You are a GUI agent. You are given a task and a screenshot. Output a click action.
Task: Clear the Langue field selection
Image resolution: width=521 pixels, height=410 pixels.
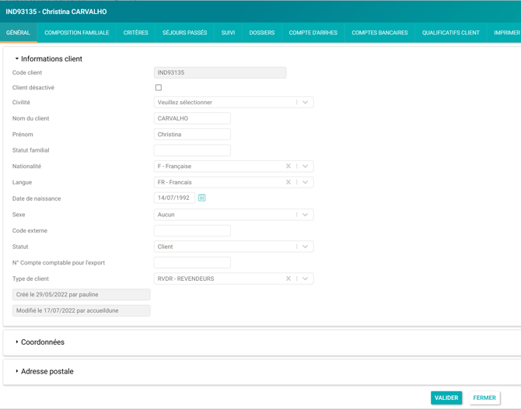pyautogui.click(x=288, y=182)
